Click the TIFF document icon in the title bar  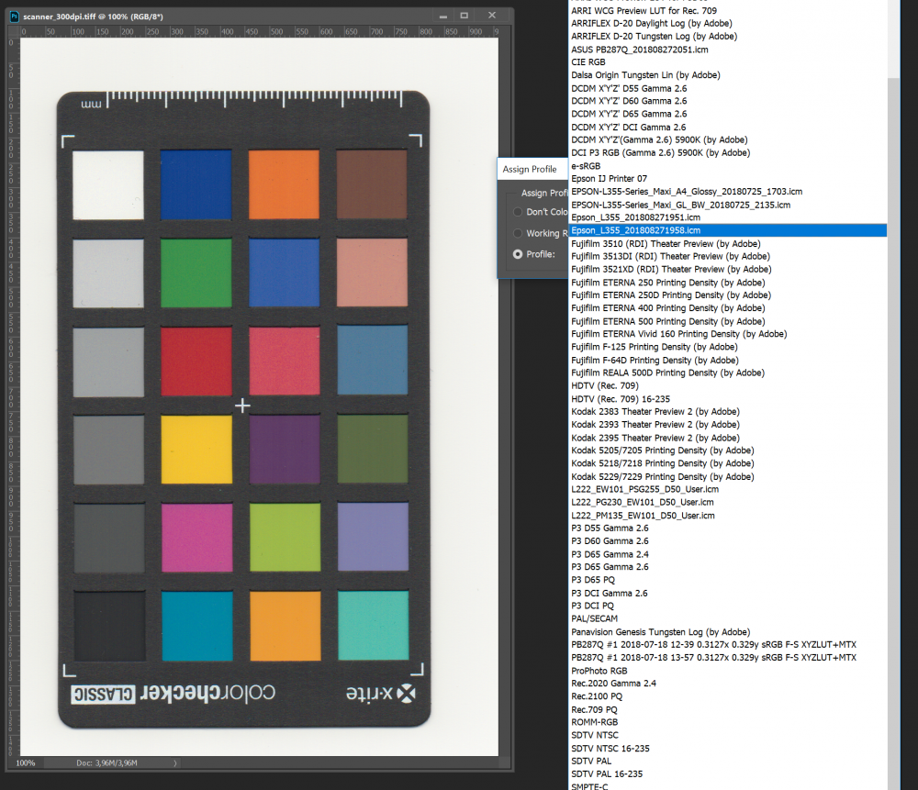point(13,15)
